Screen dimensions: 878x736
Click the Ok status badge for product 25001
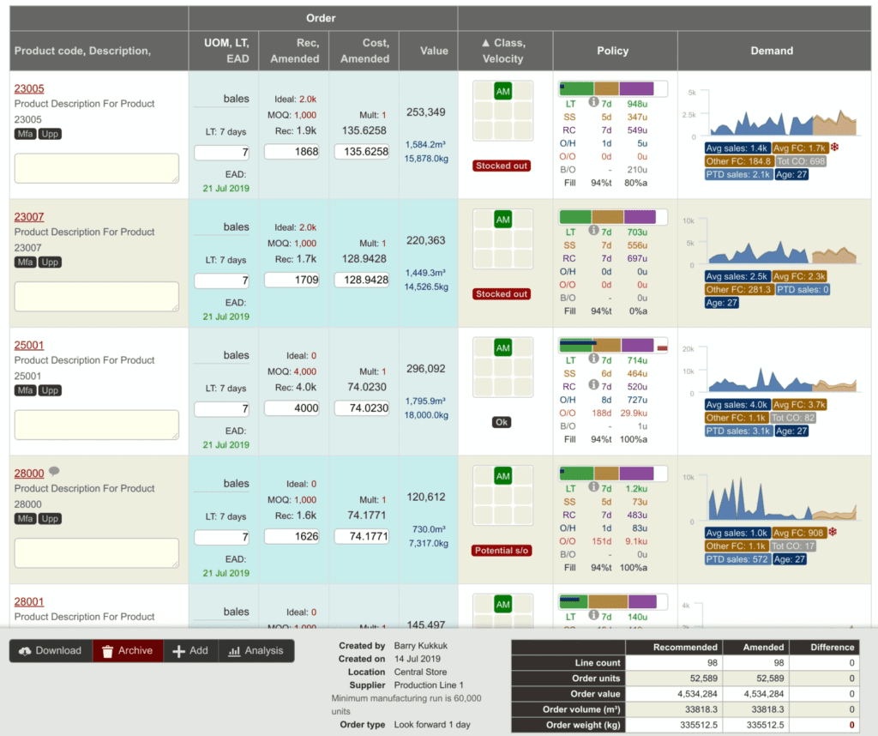pyautogui.click(x=501, y=420)
